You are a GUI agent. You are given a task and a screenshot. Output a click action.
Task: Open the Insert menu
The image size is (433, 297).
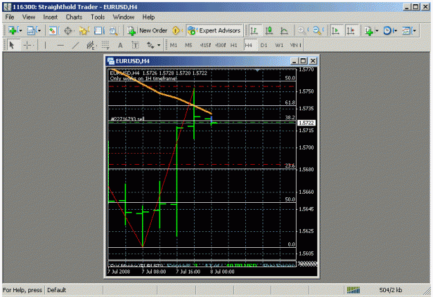click(x=51, y=17)
